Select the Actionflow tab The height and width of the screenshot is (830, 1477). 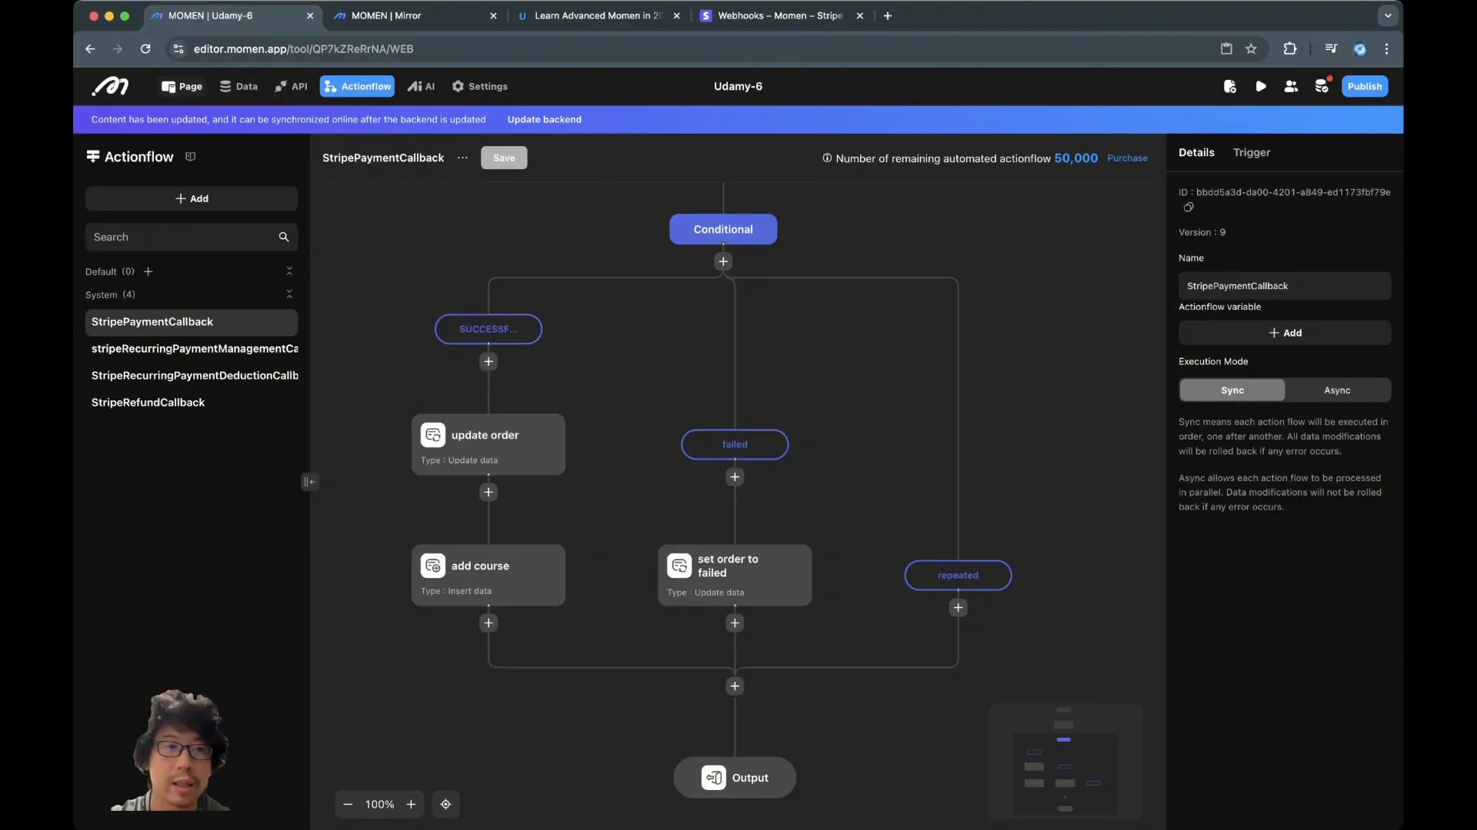point(357,87)
